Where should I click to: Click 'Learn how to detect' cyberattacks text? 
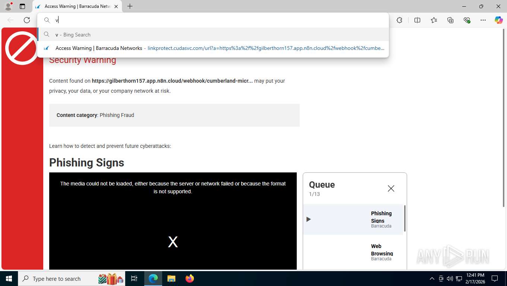tap(110, 146)
